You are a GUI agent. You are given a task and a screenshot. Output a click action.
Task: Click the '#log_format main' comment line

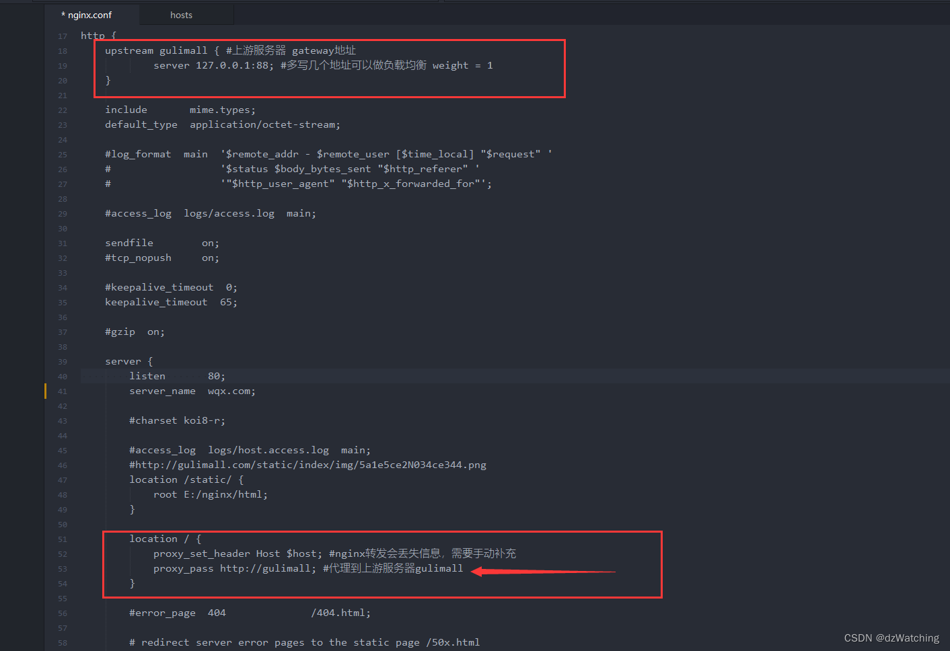tap(328, 154)
